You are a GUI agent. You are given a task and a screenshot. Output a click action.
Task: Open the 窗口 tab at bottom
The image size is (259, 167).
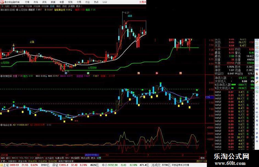(x=8, y=158)
